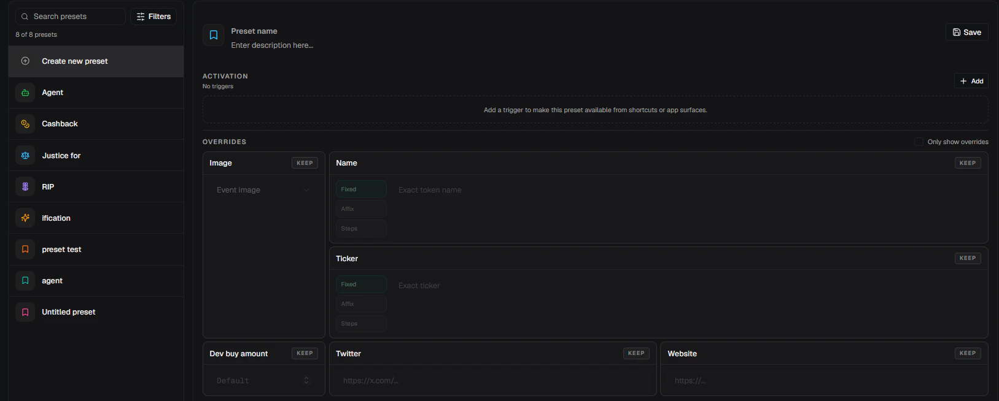Click the 8 of 8 presets count text

pyautogui.click(x=36, y=35)
